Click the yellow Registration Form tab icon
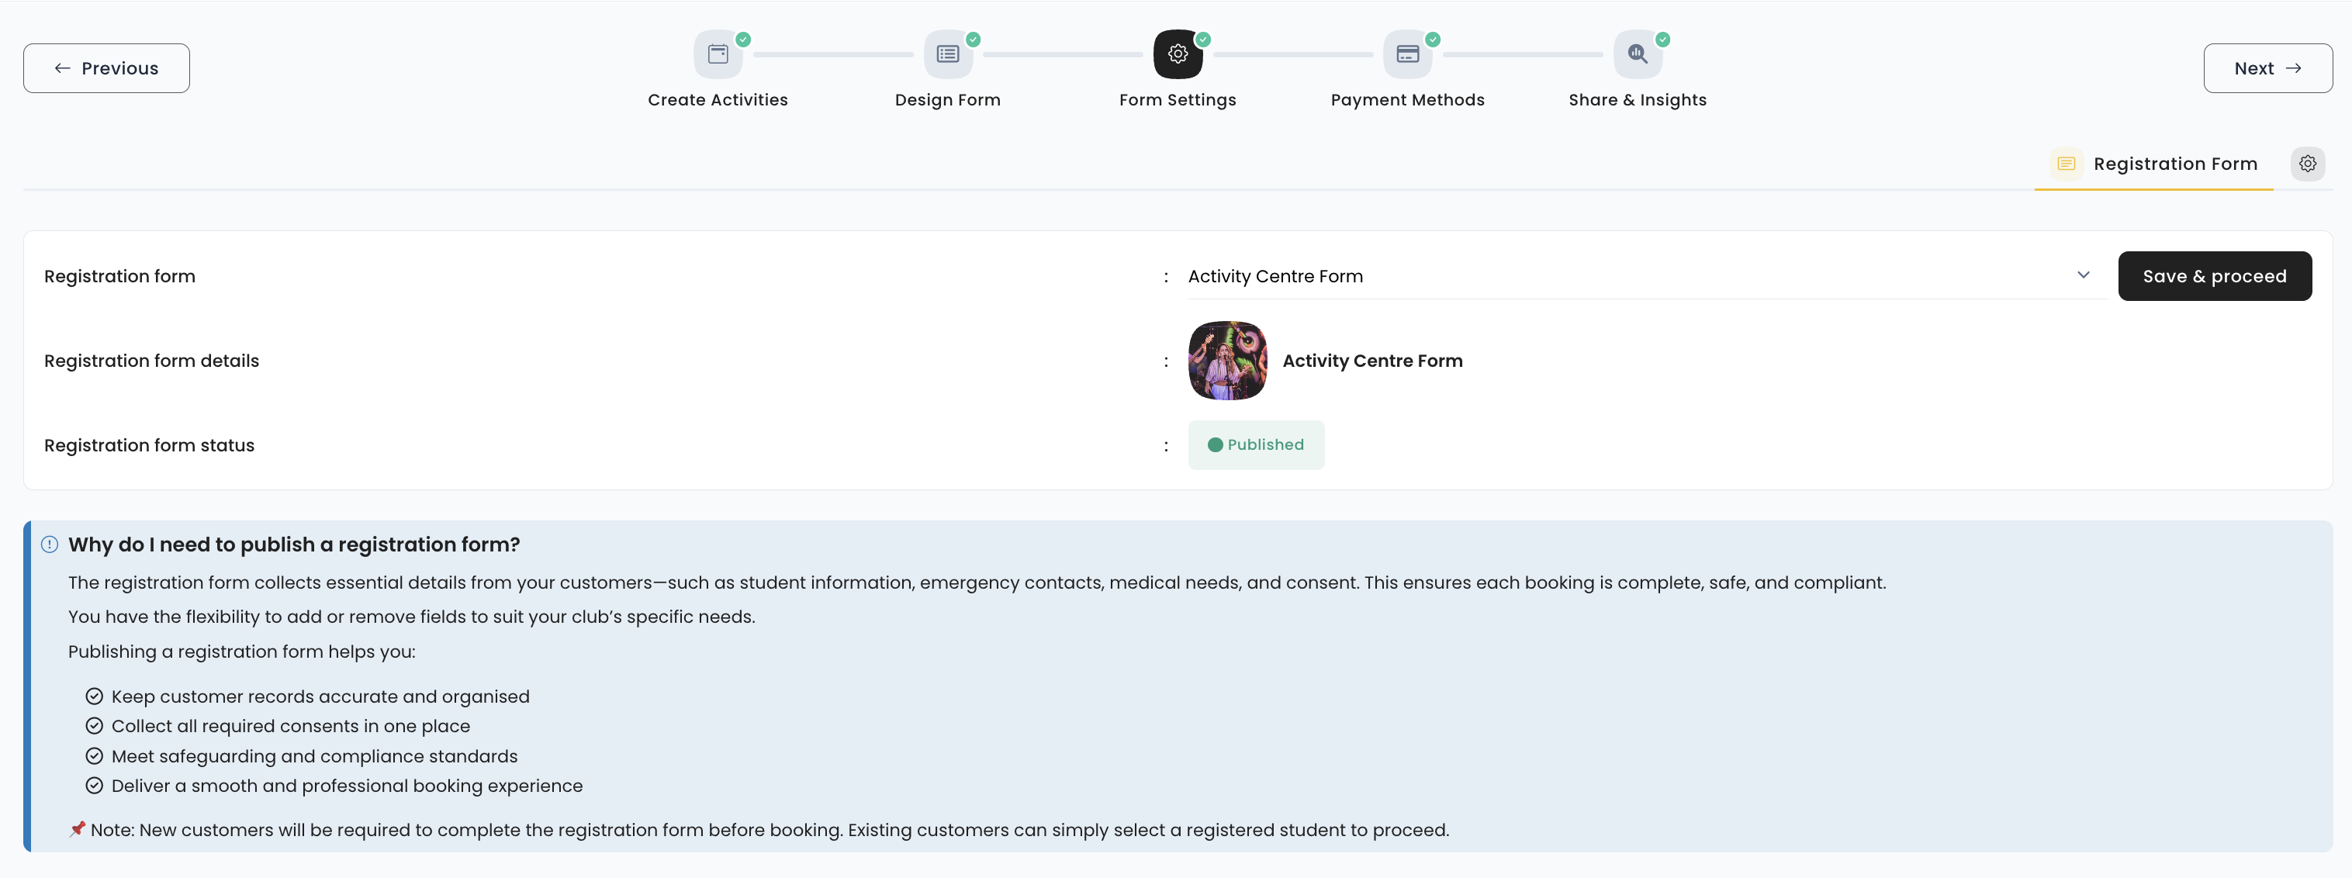 (2067, 164)
